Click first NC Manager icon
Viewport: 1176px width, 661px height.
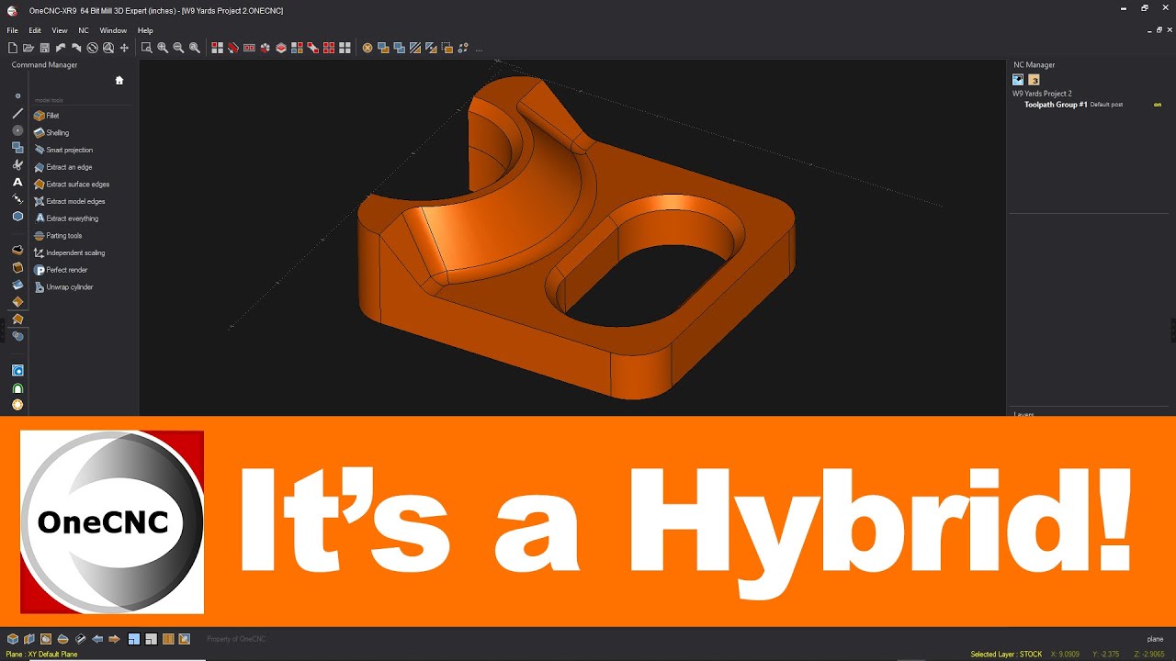1018,80
